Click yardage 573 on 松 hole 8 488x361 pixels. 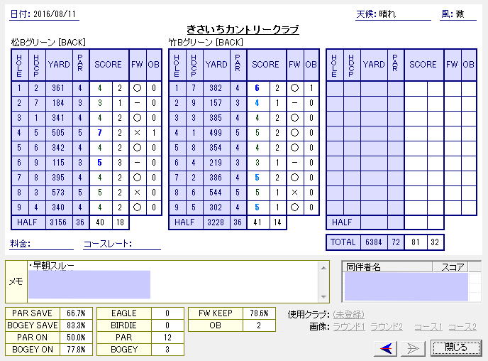click(x=58, y=193)
